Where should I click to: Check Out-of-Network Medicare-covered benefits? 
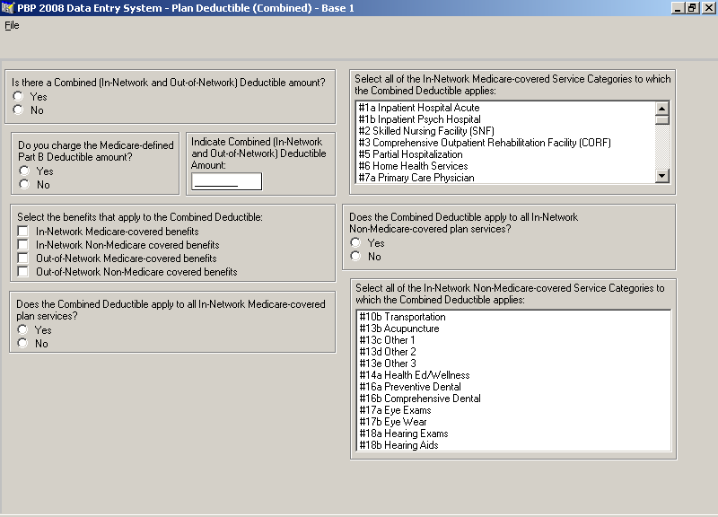[x=22, y=258]
